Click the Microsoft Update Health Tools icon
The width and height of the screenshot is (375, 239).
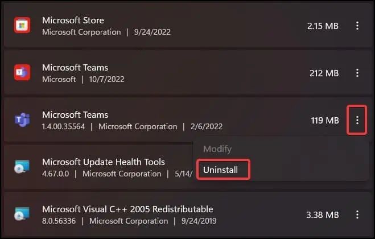[21, 167]
